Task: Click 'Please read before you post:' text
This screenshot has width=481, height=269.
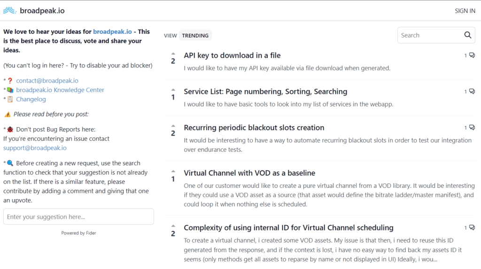Action: 51,114
